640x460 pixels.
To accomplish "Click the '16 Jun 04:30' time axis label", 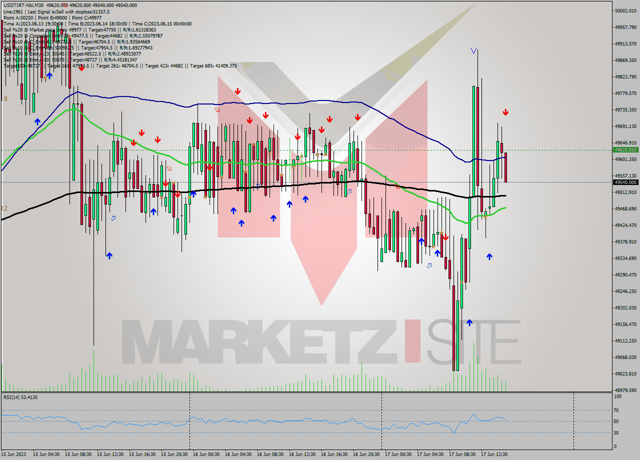I will click(x=238, y=454).
